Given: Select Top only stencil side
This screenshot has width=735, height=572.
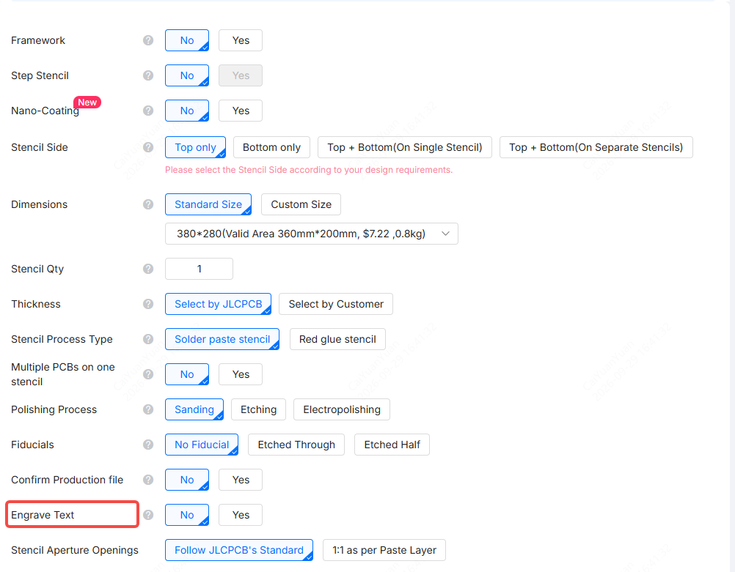Looking at the screenshot, I should (x=195, y=147).
